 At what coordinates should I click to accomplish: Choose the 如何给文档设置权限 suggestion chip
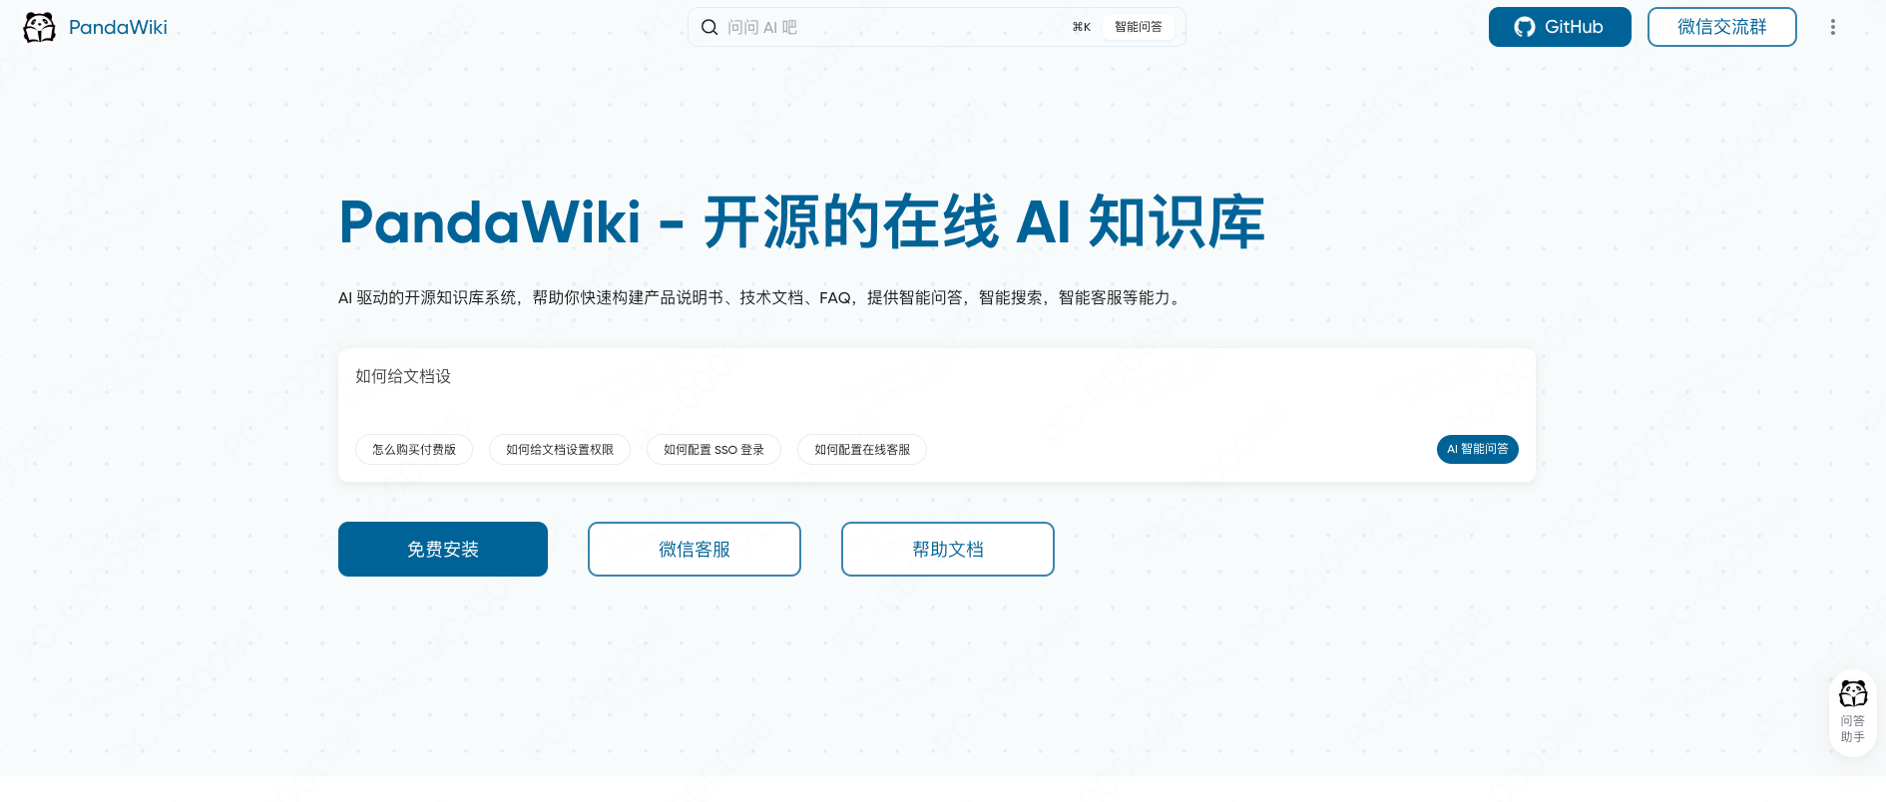tap(560, 450)
